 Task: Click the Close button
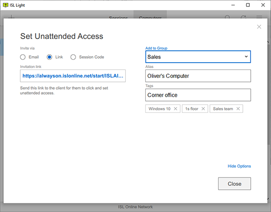click(x=235, y=183)
